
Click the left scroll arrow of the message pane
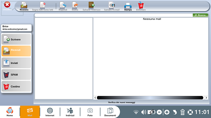tap(95, 98)
